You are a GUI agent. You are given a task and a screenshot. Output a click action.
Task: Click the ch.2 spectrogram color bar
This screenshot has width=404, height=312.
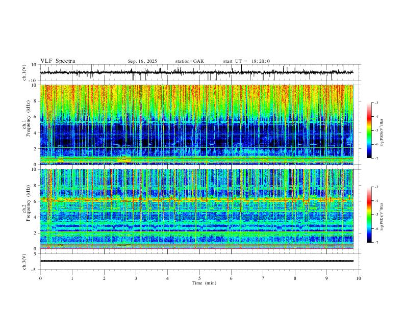(x=369, y=215)
